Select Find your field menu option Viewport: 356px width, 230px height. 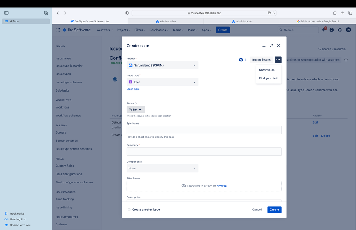tap(269, 78)
